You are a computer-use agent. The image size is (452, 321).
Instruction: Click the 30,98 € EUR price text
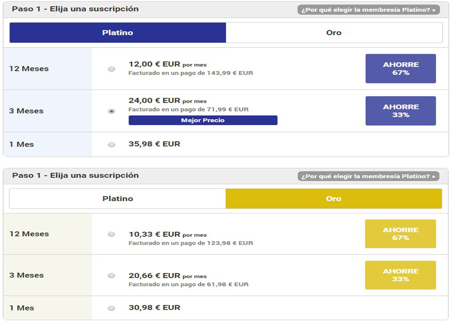click(x=154, y=307)
